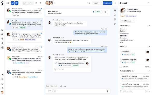152x95 pixels.
Task: Open notifications bell in left sidebar
Action: [x=2, y=84]
